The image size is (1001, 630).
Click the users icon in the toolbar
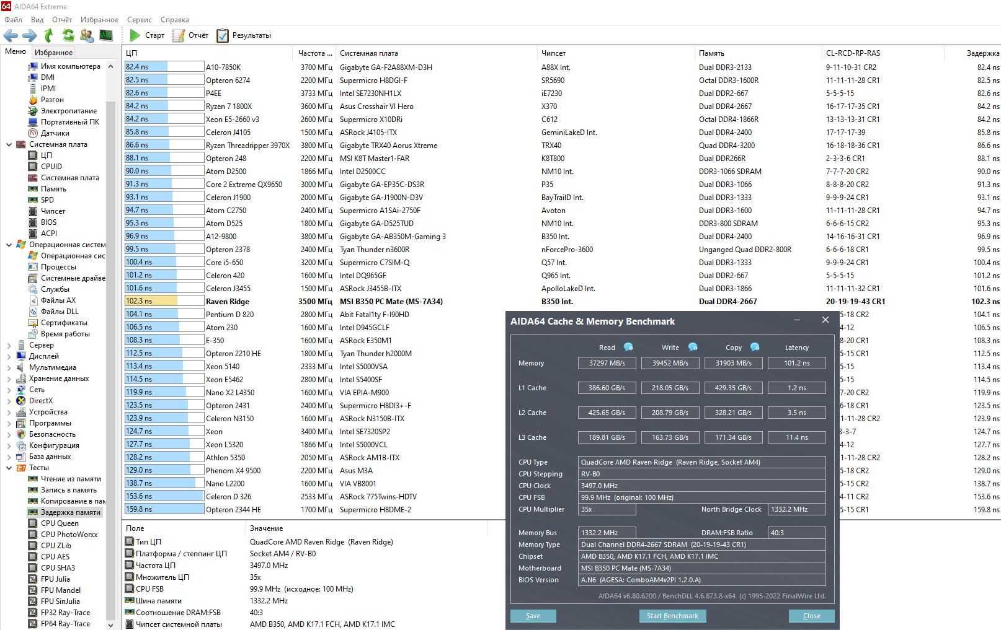[x=87, y=35]
